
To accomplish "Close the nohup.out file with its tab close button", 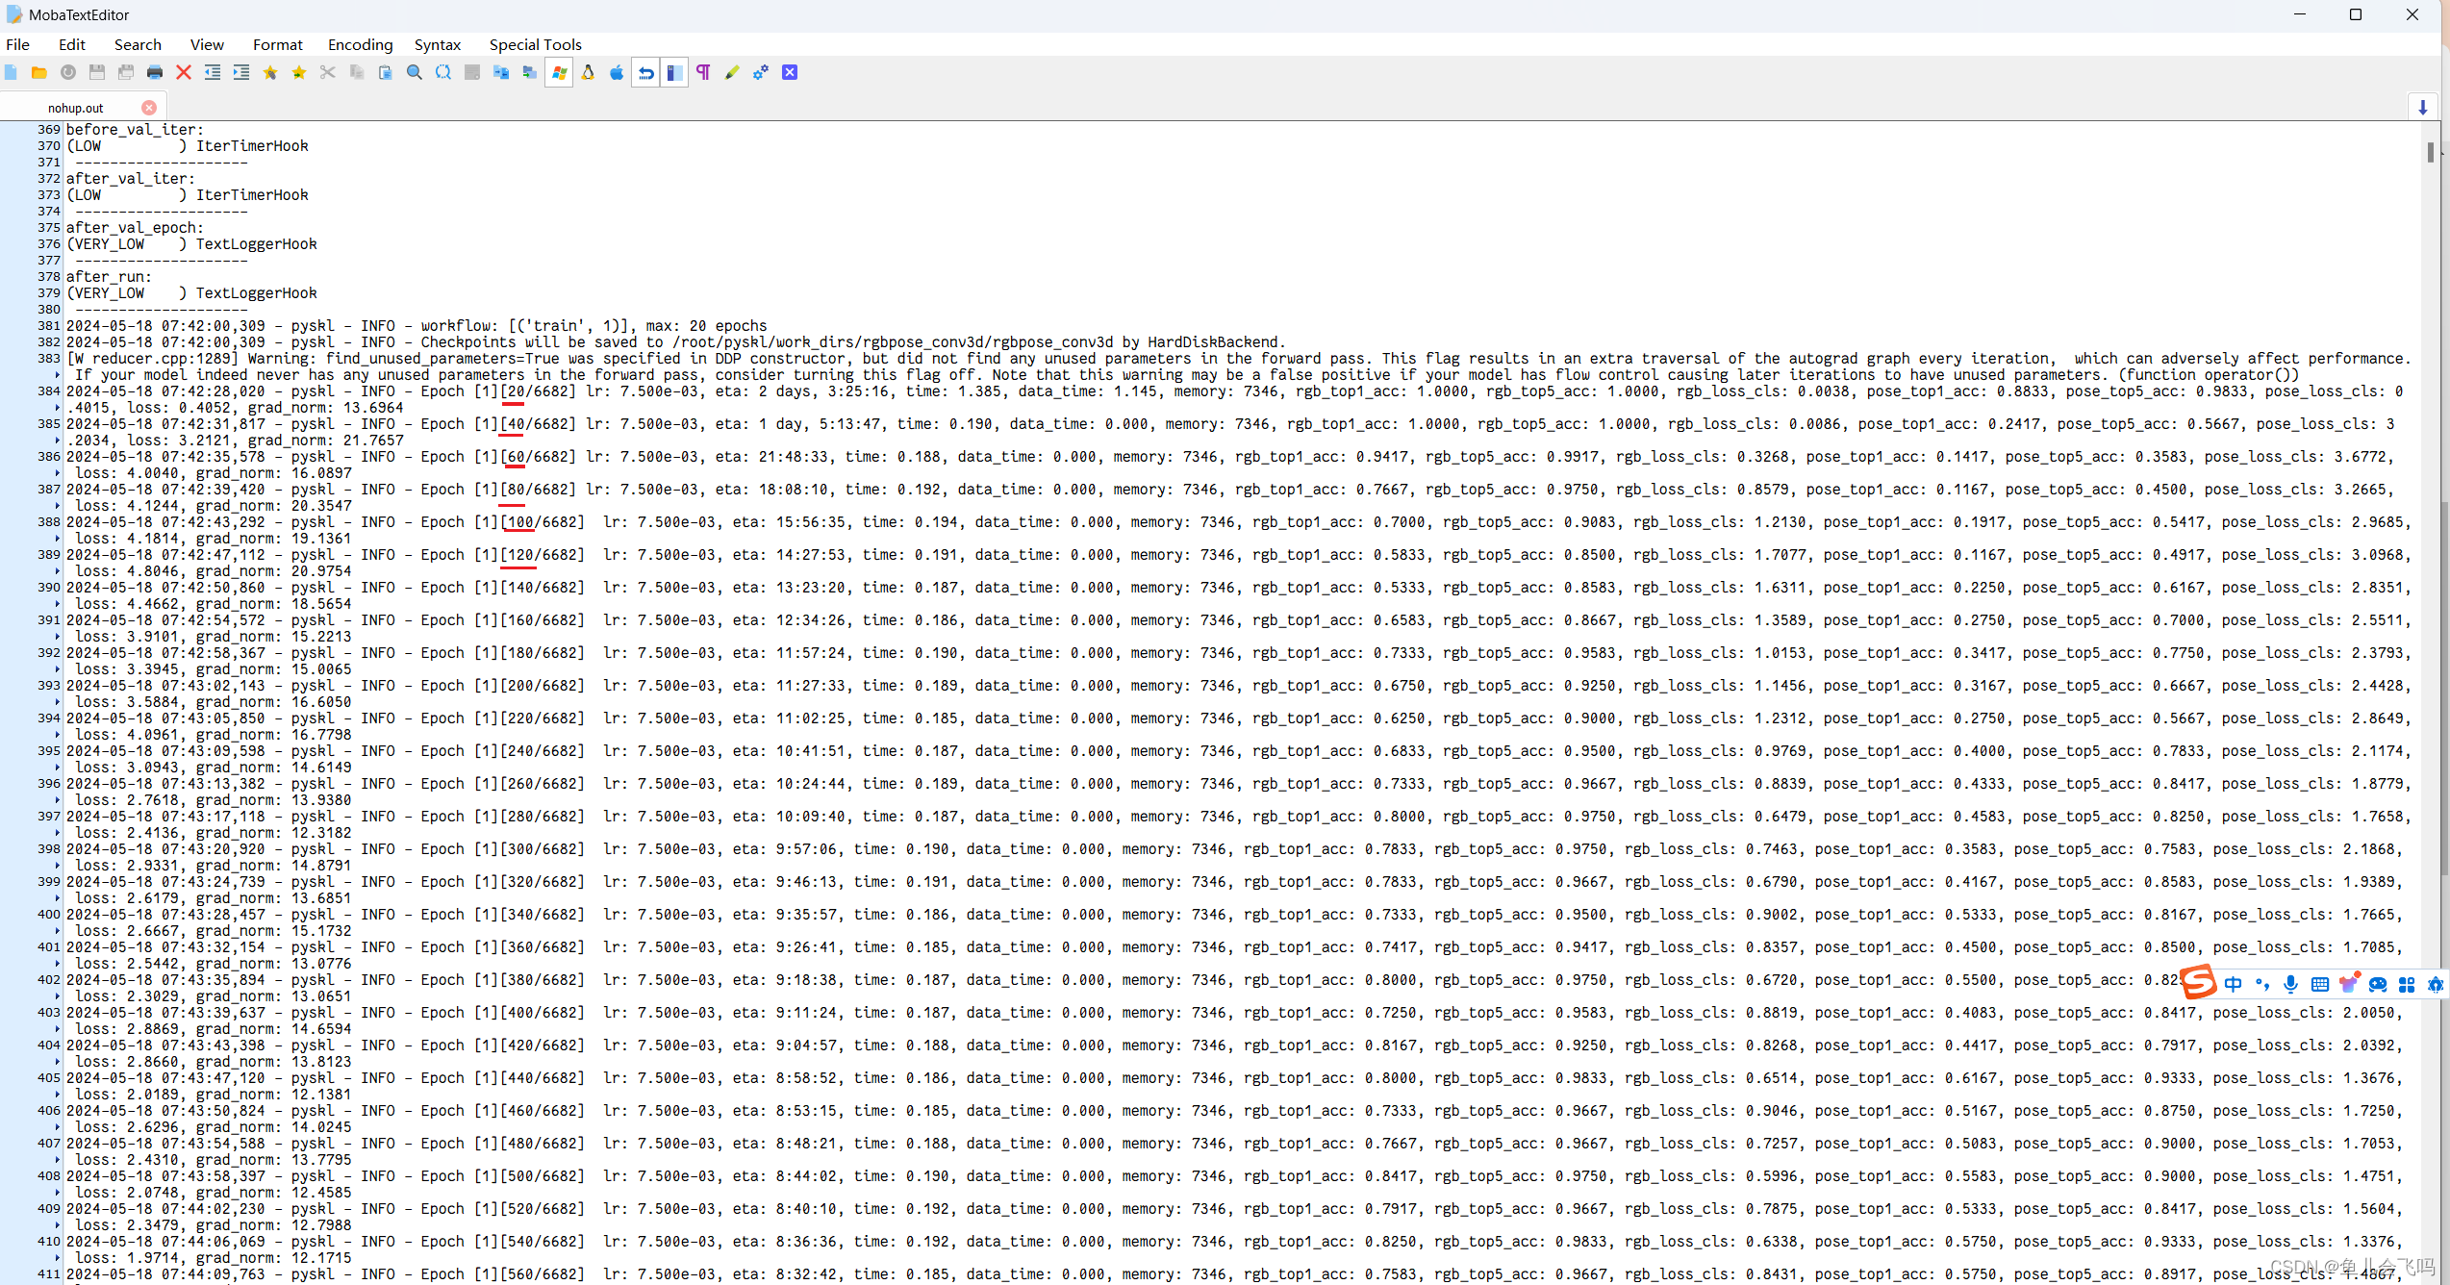I will [x=149, y=107].
